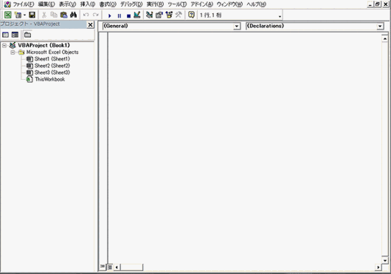Viewport: 391px width, 274px height.
Task: Open the Insert UserForm dropdown arrow
Action: point(24,16)
